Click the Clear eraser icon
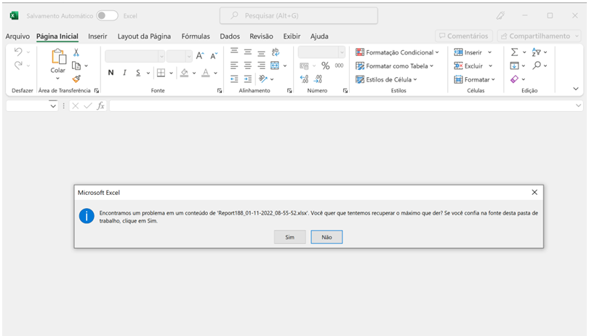 pos(515,79)
